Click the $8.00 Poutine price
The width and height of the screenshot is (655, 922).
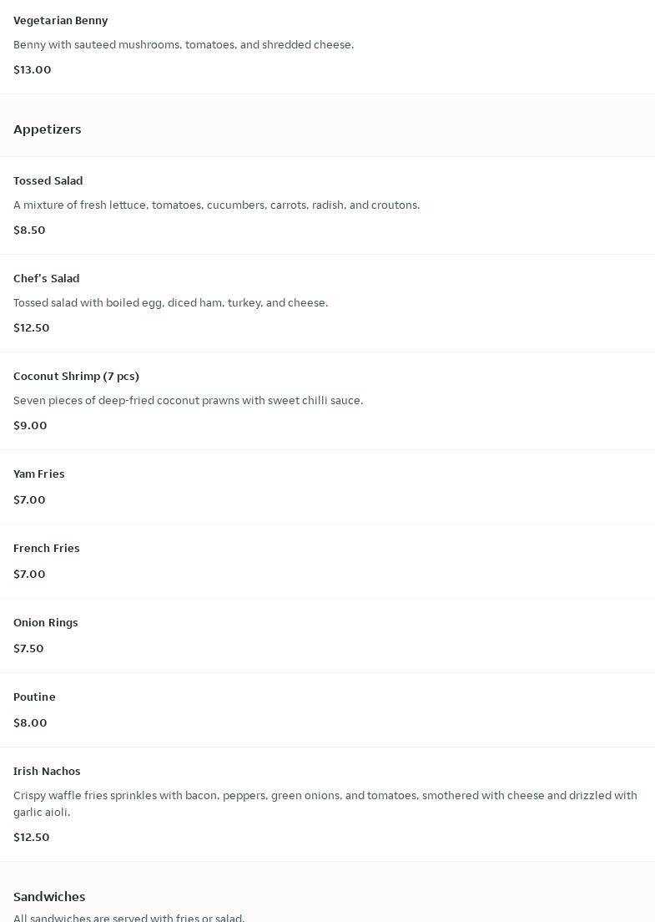pyautogui.click(x=31, y=722)
